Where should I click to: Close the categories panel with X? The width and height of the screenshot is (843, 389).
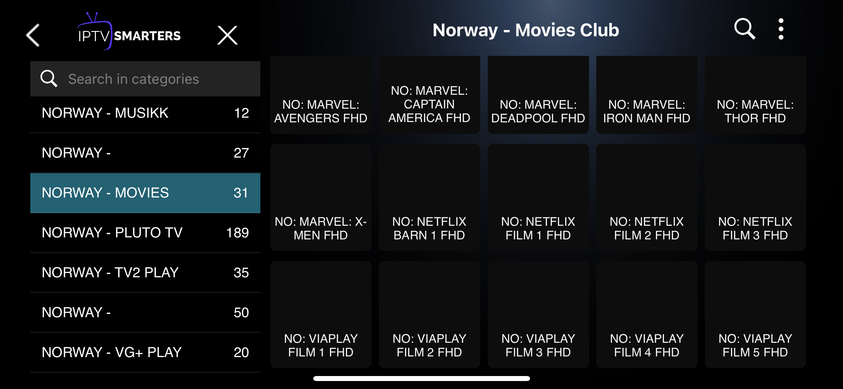click(x=227, y=35)
